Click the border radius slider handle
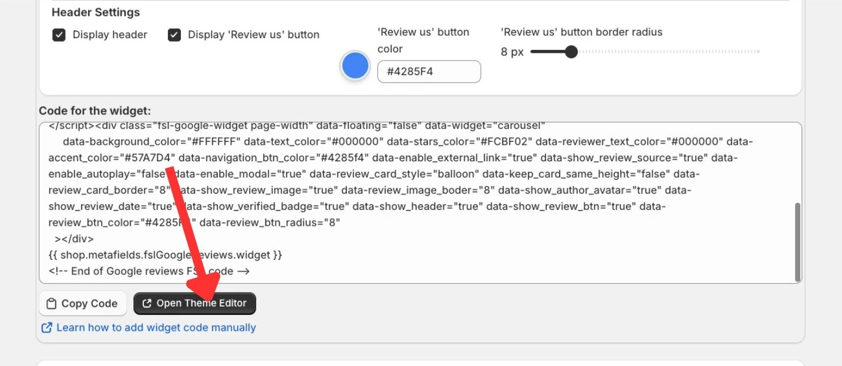This screenshot has width=842, height=366. coord(571,52)
